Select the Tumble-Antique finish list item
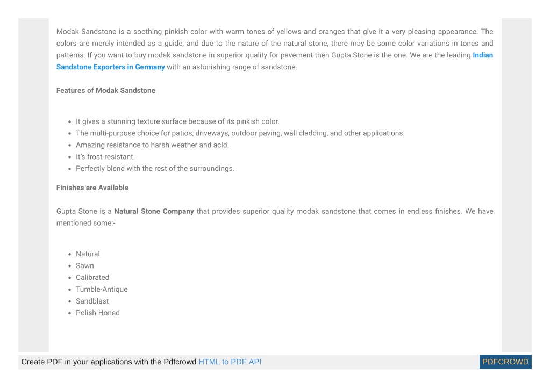The width and height of the screenshot is (550, 389). 102,290
